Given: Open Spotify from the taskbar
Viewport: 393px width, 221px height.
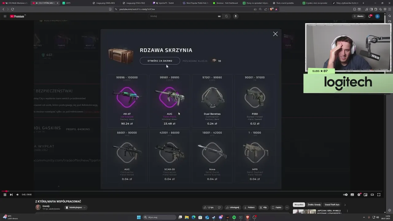Looking at the screenshot, I should coord(234,217).
